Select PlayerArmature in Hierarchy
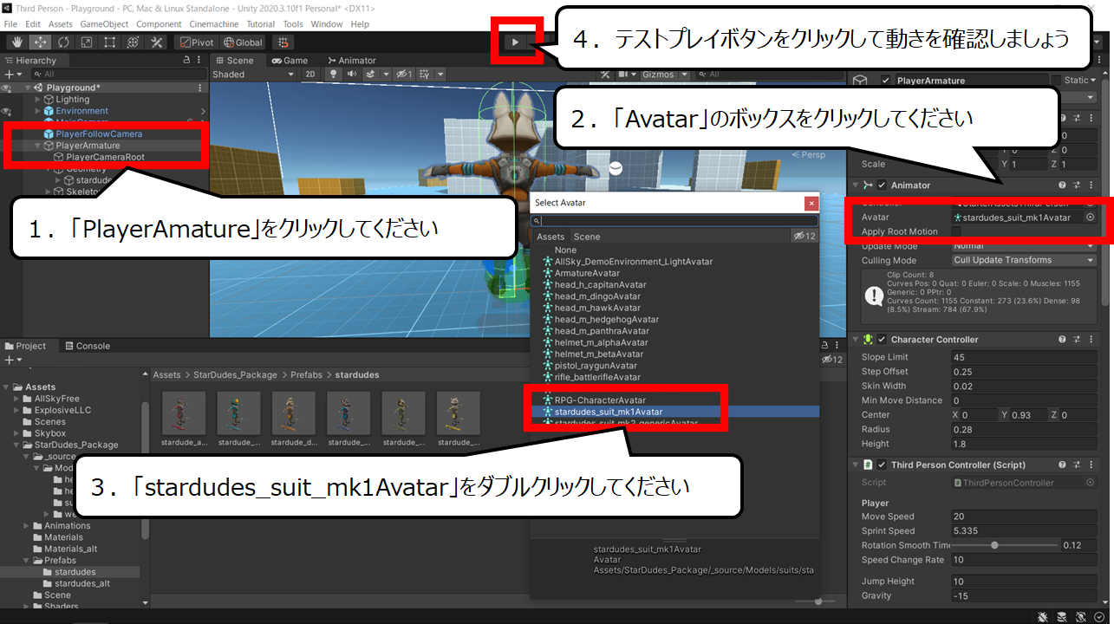This screenshot has height=624, width=1114. (88, 146)
